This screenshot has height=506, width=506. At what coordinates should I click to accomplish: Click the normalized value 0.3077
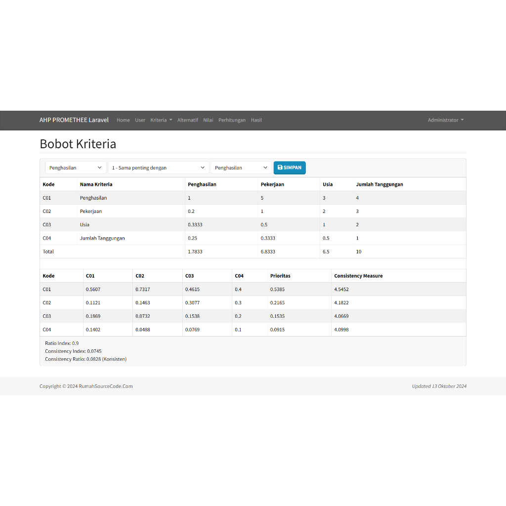coord(192,303)
